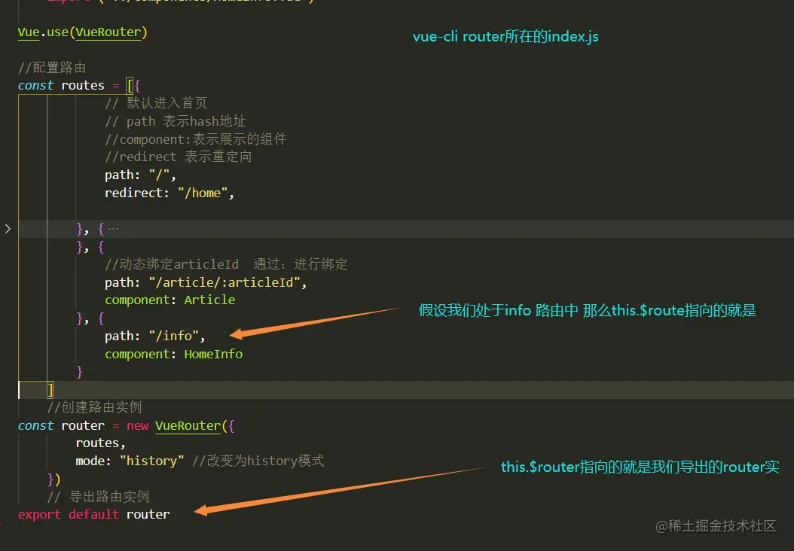Click the '// 默认进入首页' comment

(156, 103)
